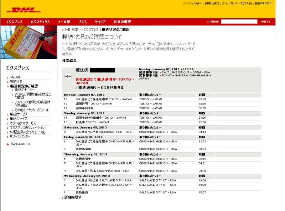Viewport: 285px width, 211px height.
Task: Select the 15:07 time cell
Action: [x=202, y=193]
